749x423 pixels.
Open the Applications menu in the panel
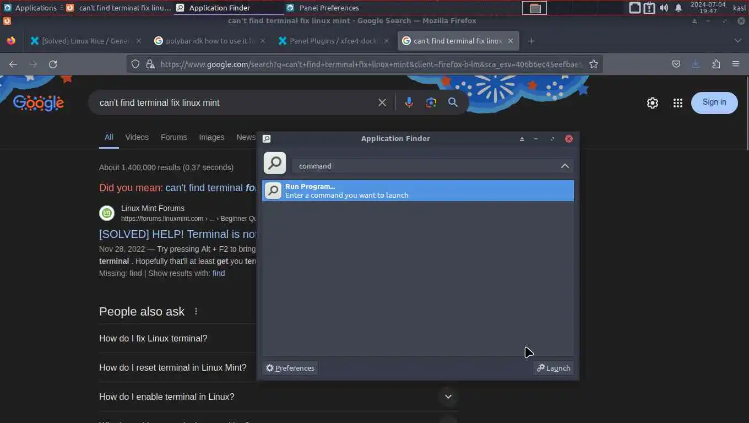tap(30, 8)
